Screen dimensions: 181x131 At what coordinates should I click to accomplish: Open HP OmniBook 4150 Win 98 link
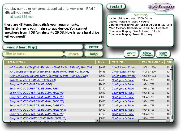pos(49,72)
